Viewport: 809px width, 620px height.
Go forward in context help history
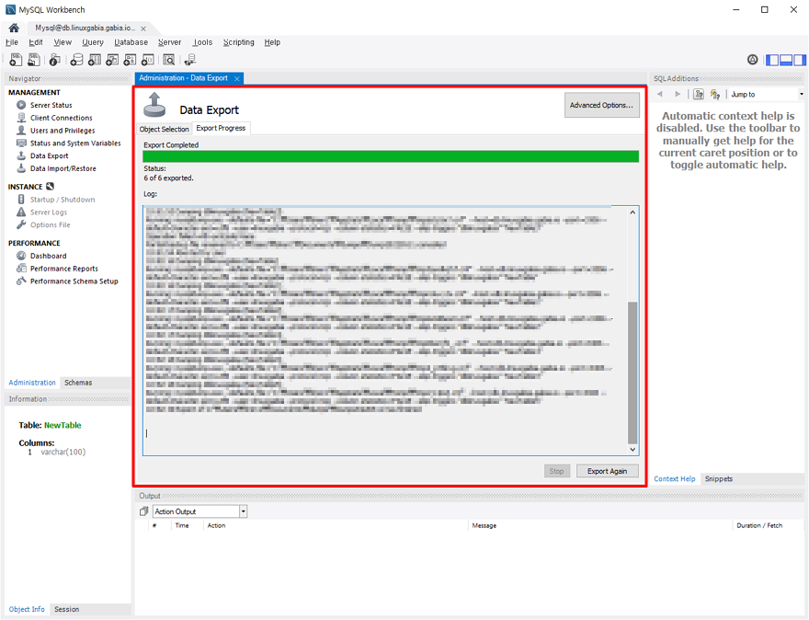point(678,94)
